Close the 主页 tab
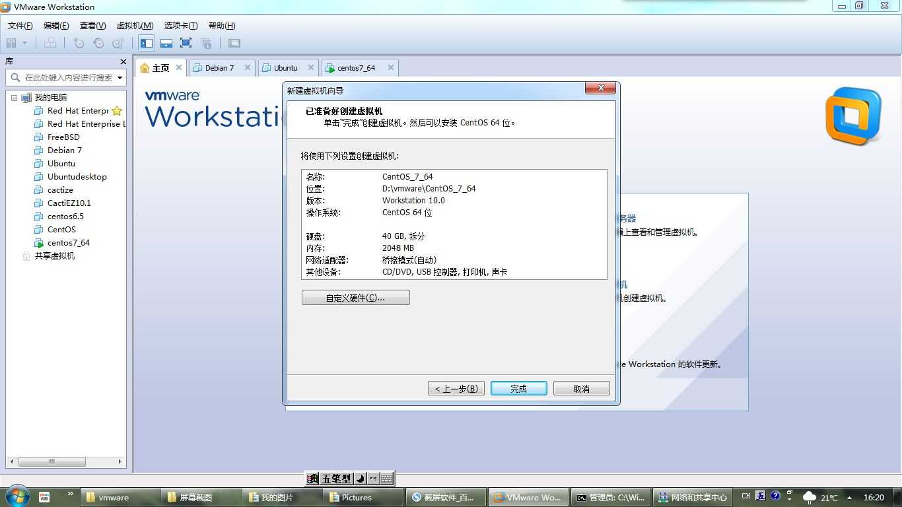This screenshot has height=507, width=902. (178, 67)
